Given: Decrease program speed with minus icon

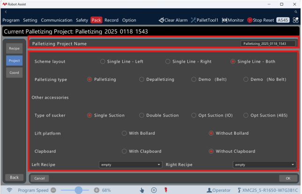Looking at the screenshot, I should tap(53, 190).
